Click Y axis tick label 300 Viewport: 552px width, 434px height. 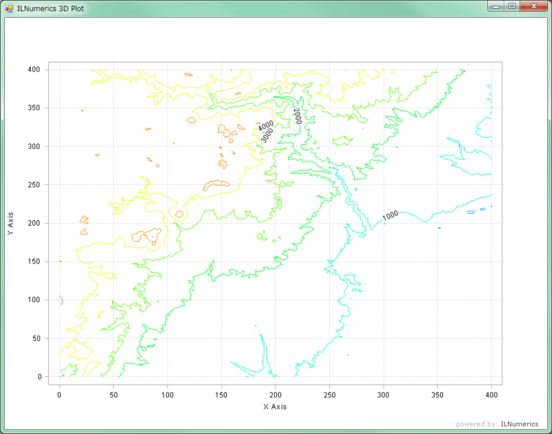[x=34, y=146]
